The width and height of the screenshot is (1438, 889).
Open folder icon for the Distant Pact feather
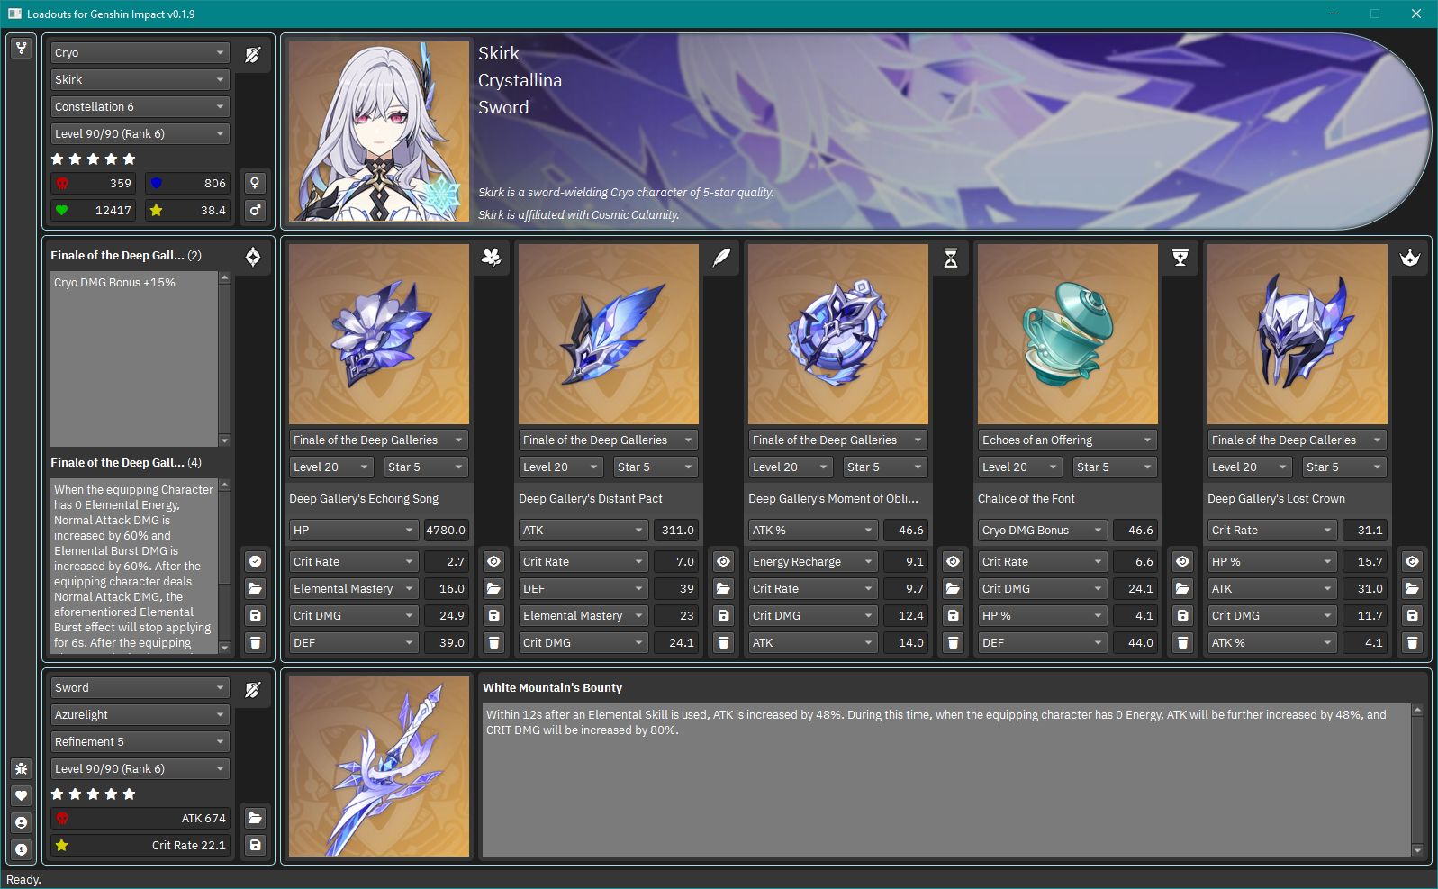(x=724, y=588)
